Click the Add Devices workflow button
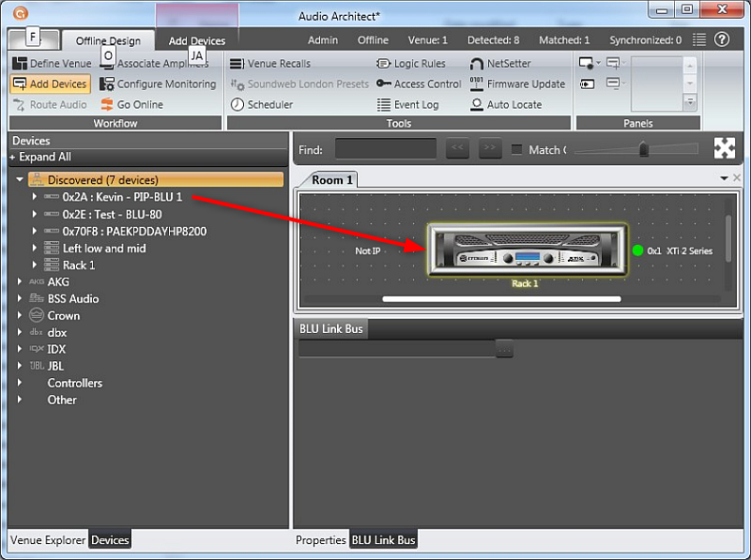 tap(51, 83)
